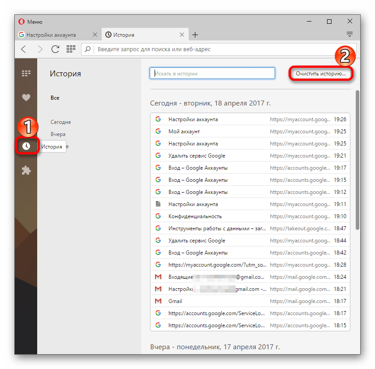Open the Входящие Gmail entry at 18:24

pyautogui.click(x=250, y=277)
